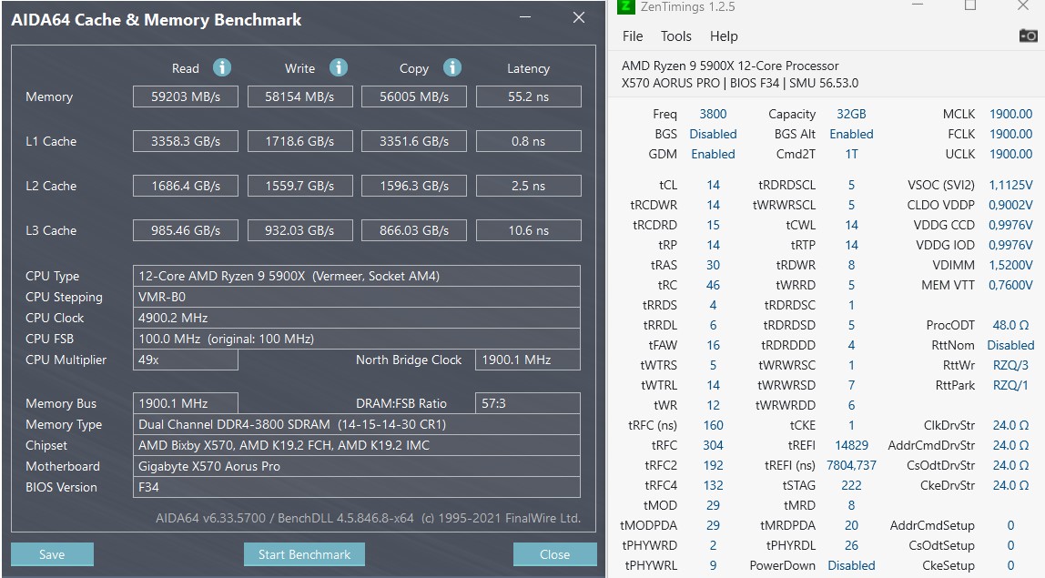Screen dimensions: 1045x578
Task: Click the CPU Type field showing Ryzen 9 5900X
Action: coord(357,276)
